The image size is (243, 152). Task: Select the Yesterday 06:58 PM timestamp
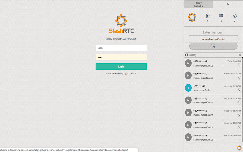[x=232, y=86]
